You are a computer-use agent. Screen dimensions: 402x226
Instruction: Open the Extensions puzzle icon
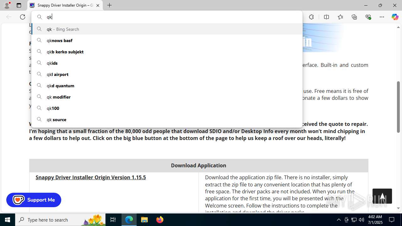click(x=311, y=17)
